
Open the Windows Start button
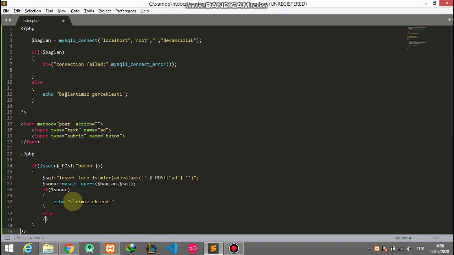point(9,248)
